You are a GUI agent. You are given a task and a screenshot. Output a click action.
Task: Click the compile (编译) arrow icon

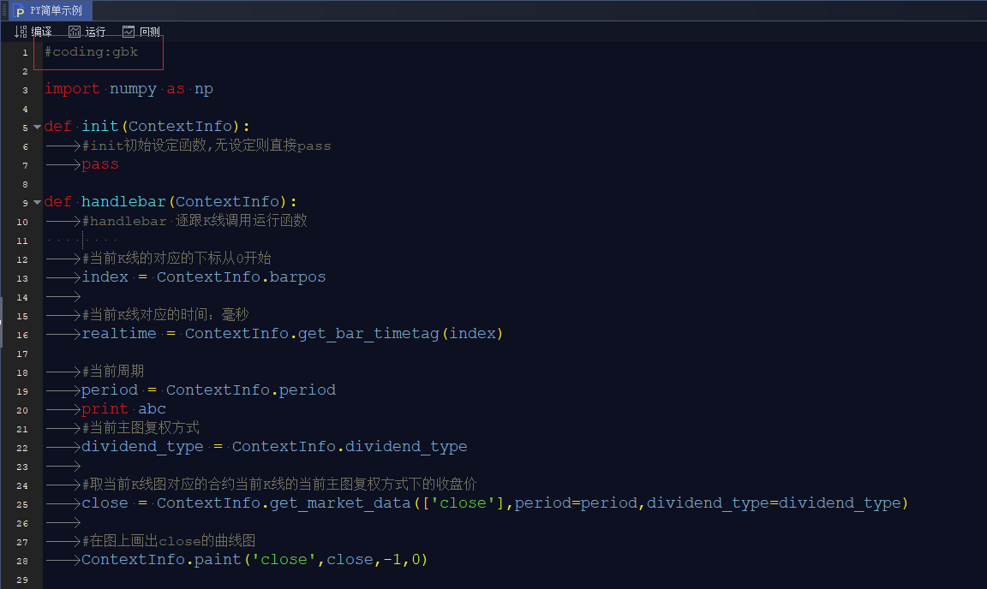pos(21,32)
